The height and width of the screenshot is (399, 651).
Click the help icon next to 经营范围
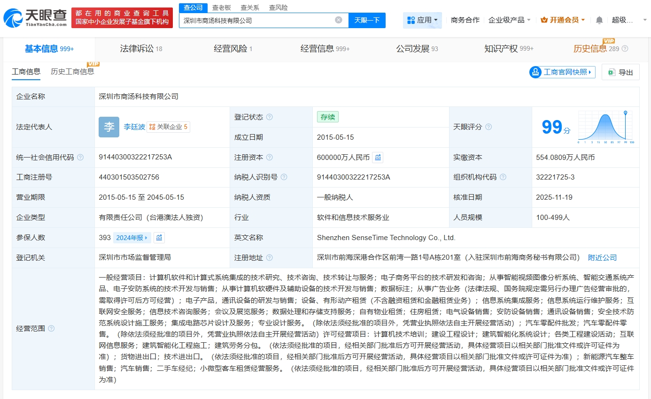click(x=51, y=328)
